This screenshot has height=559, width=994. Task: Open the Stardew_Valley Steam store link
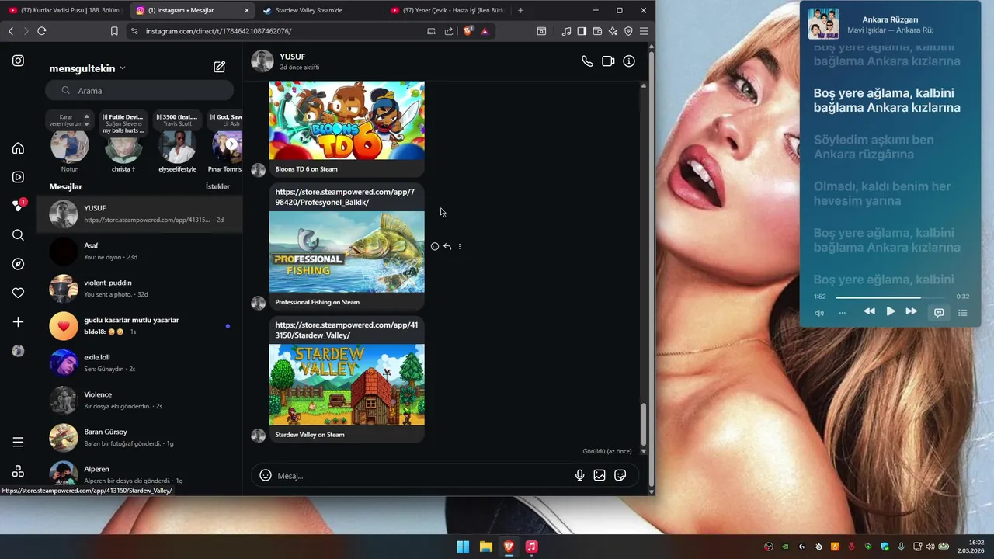[346, 330]
